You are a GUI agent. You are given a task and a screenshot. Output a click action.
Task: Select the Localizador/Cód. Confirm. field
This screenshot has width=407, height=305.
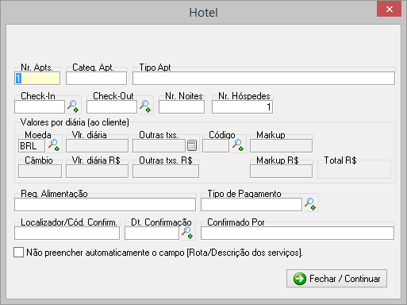[x=67, y=234]
